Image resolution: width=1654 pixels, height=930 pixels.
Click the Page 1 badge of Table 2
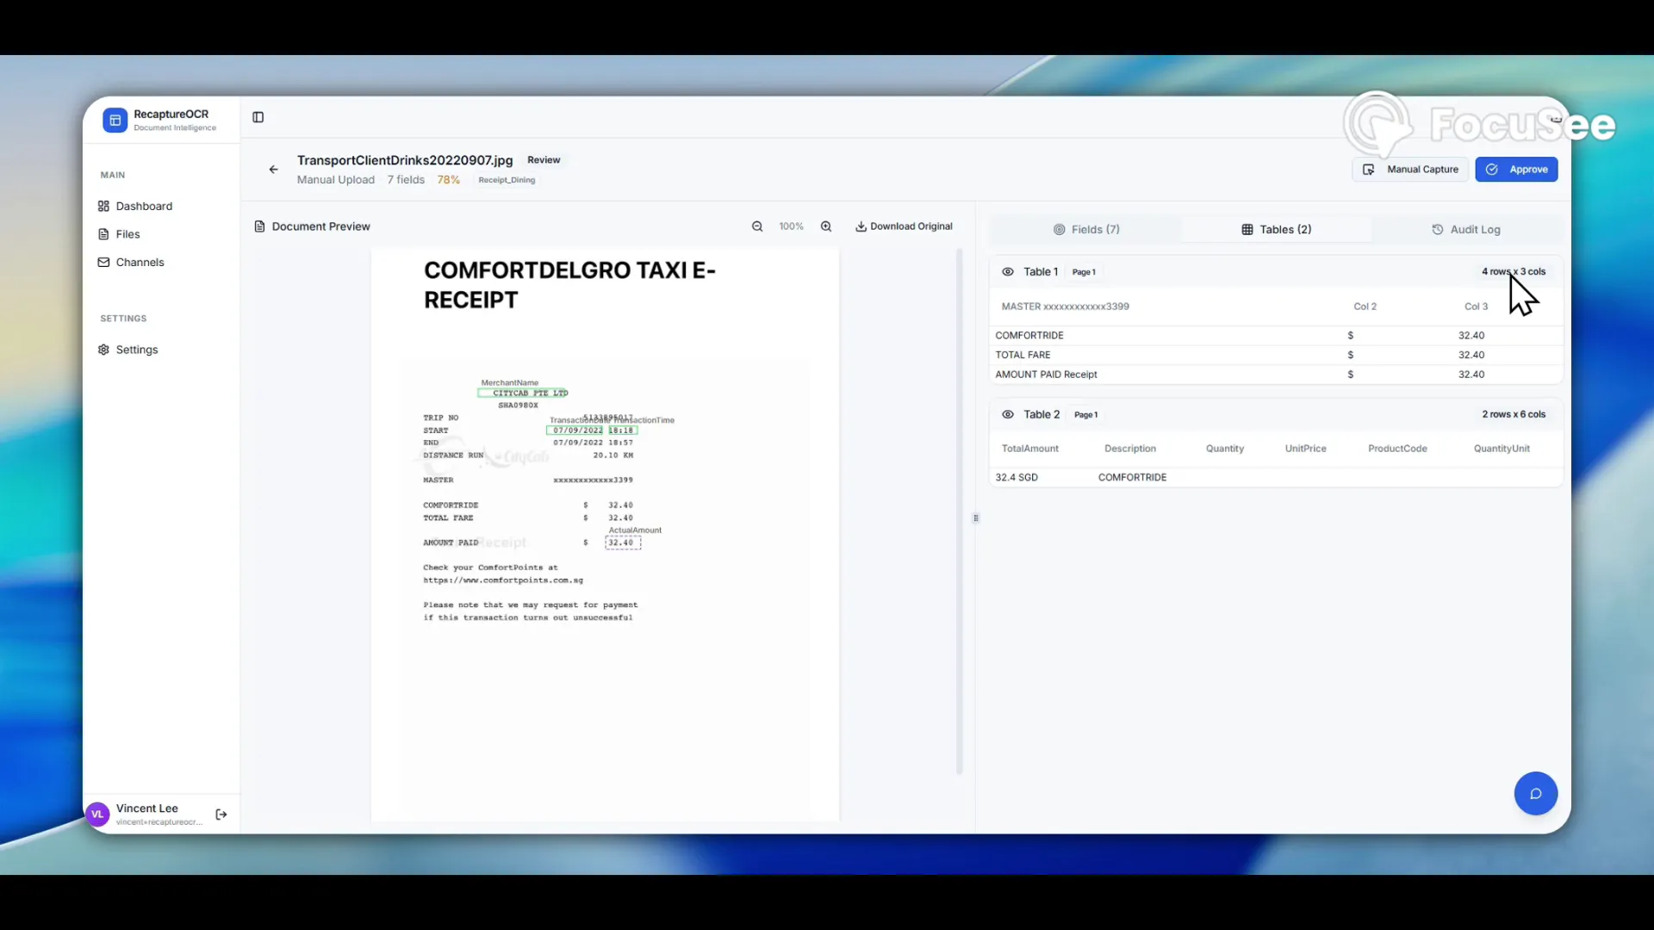pos(1085,415)
